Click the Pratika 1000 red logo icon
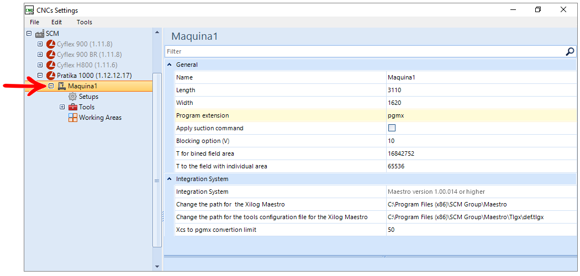Image resolution: width=580 pixels, height=276 pixels. coord(51,76)
